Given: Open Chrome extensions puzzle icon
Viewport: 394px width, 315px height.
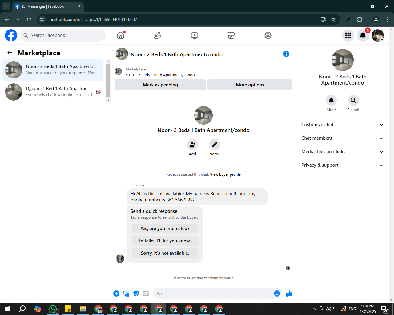Looking at the screenshot, I should 360,19.
